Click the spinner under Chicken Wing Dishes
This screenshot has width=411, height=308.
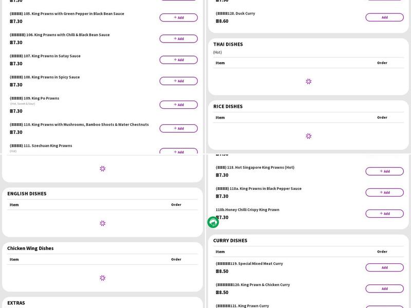(102, 278)
